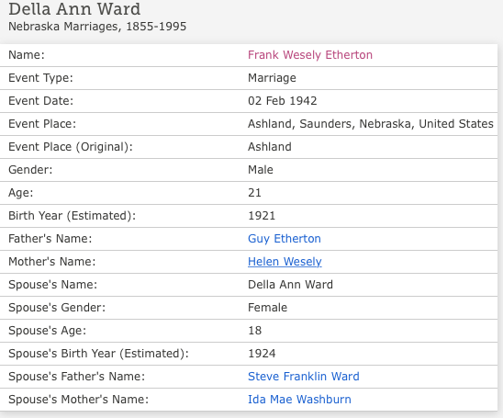Click the Mother's Name field label

[52, 261]
